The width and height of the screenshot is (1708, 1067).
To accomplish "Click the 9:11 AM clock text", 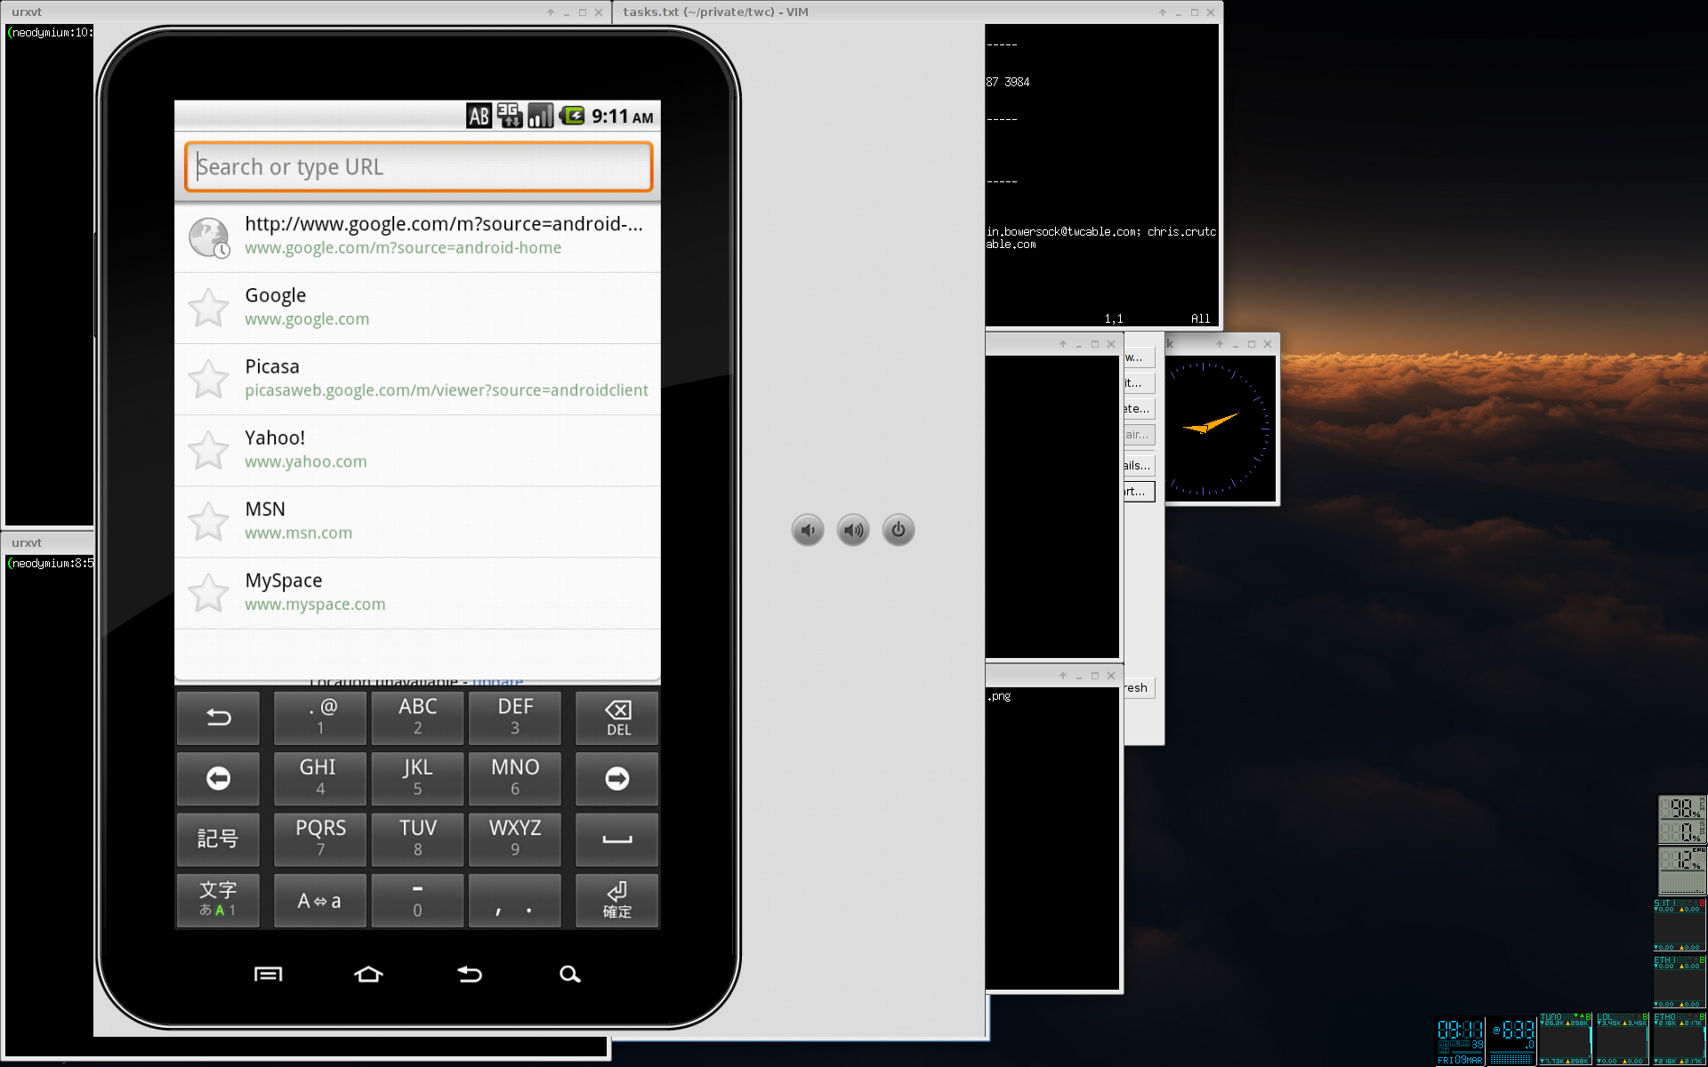I will point(623,116).
